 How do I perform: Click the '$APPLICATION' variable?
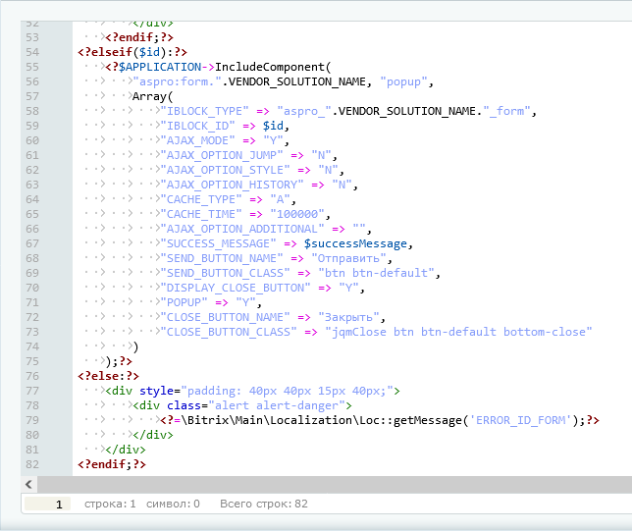coord(160,67)
